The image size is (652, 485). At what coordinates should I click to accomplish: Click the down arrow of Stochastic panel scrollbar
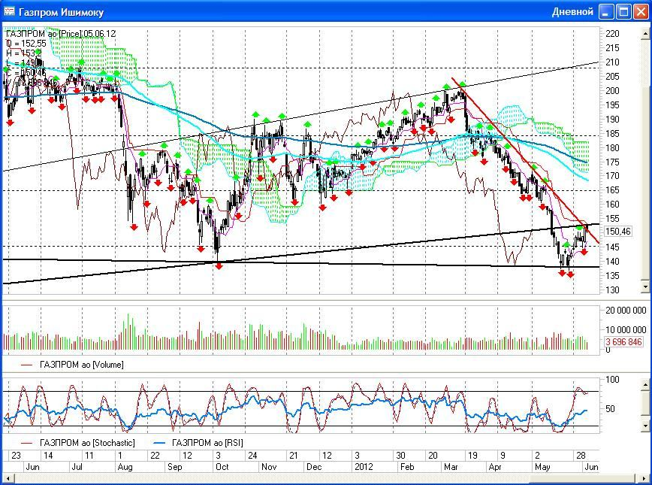(645, 426)
